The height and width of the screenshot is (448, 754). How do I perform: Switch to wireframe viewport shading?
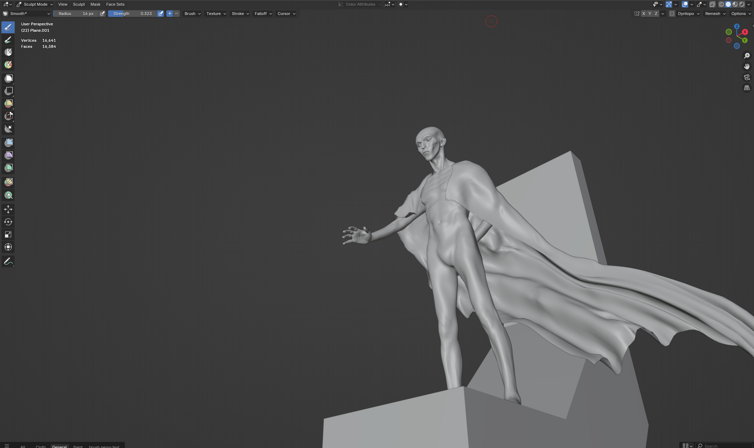[721, 4]
